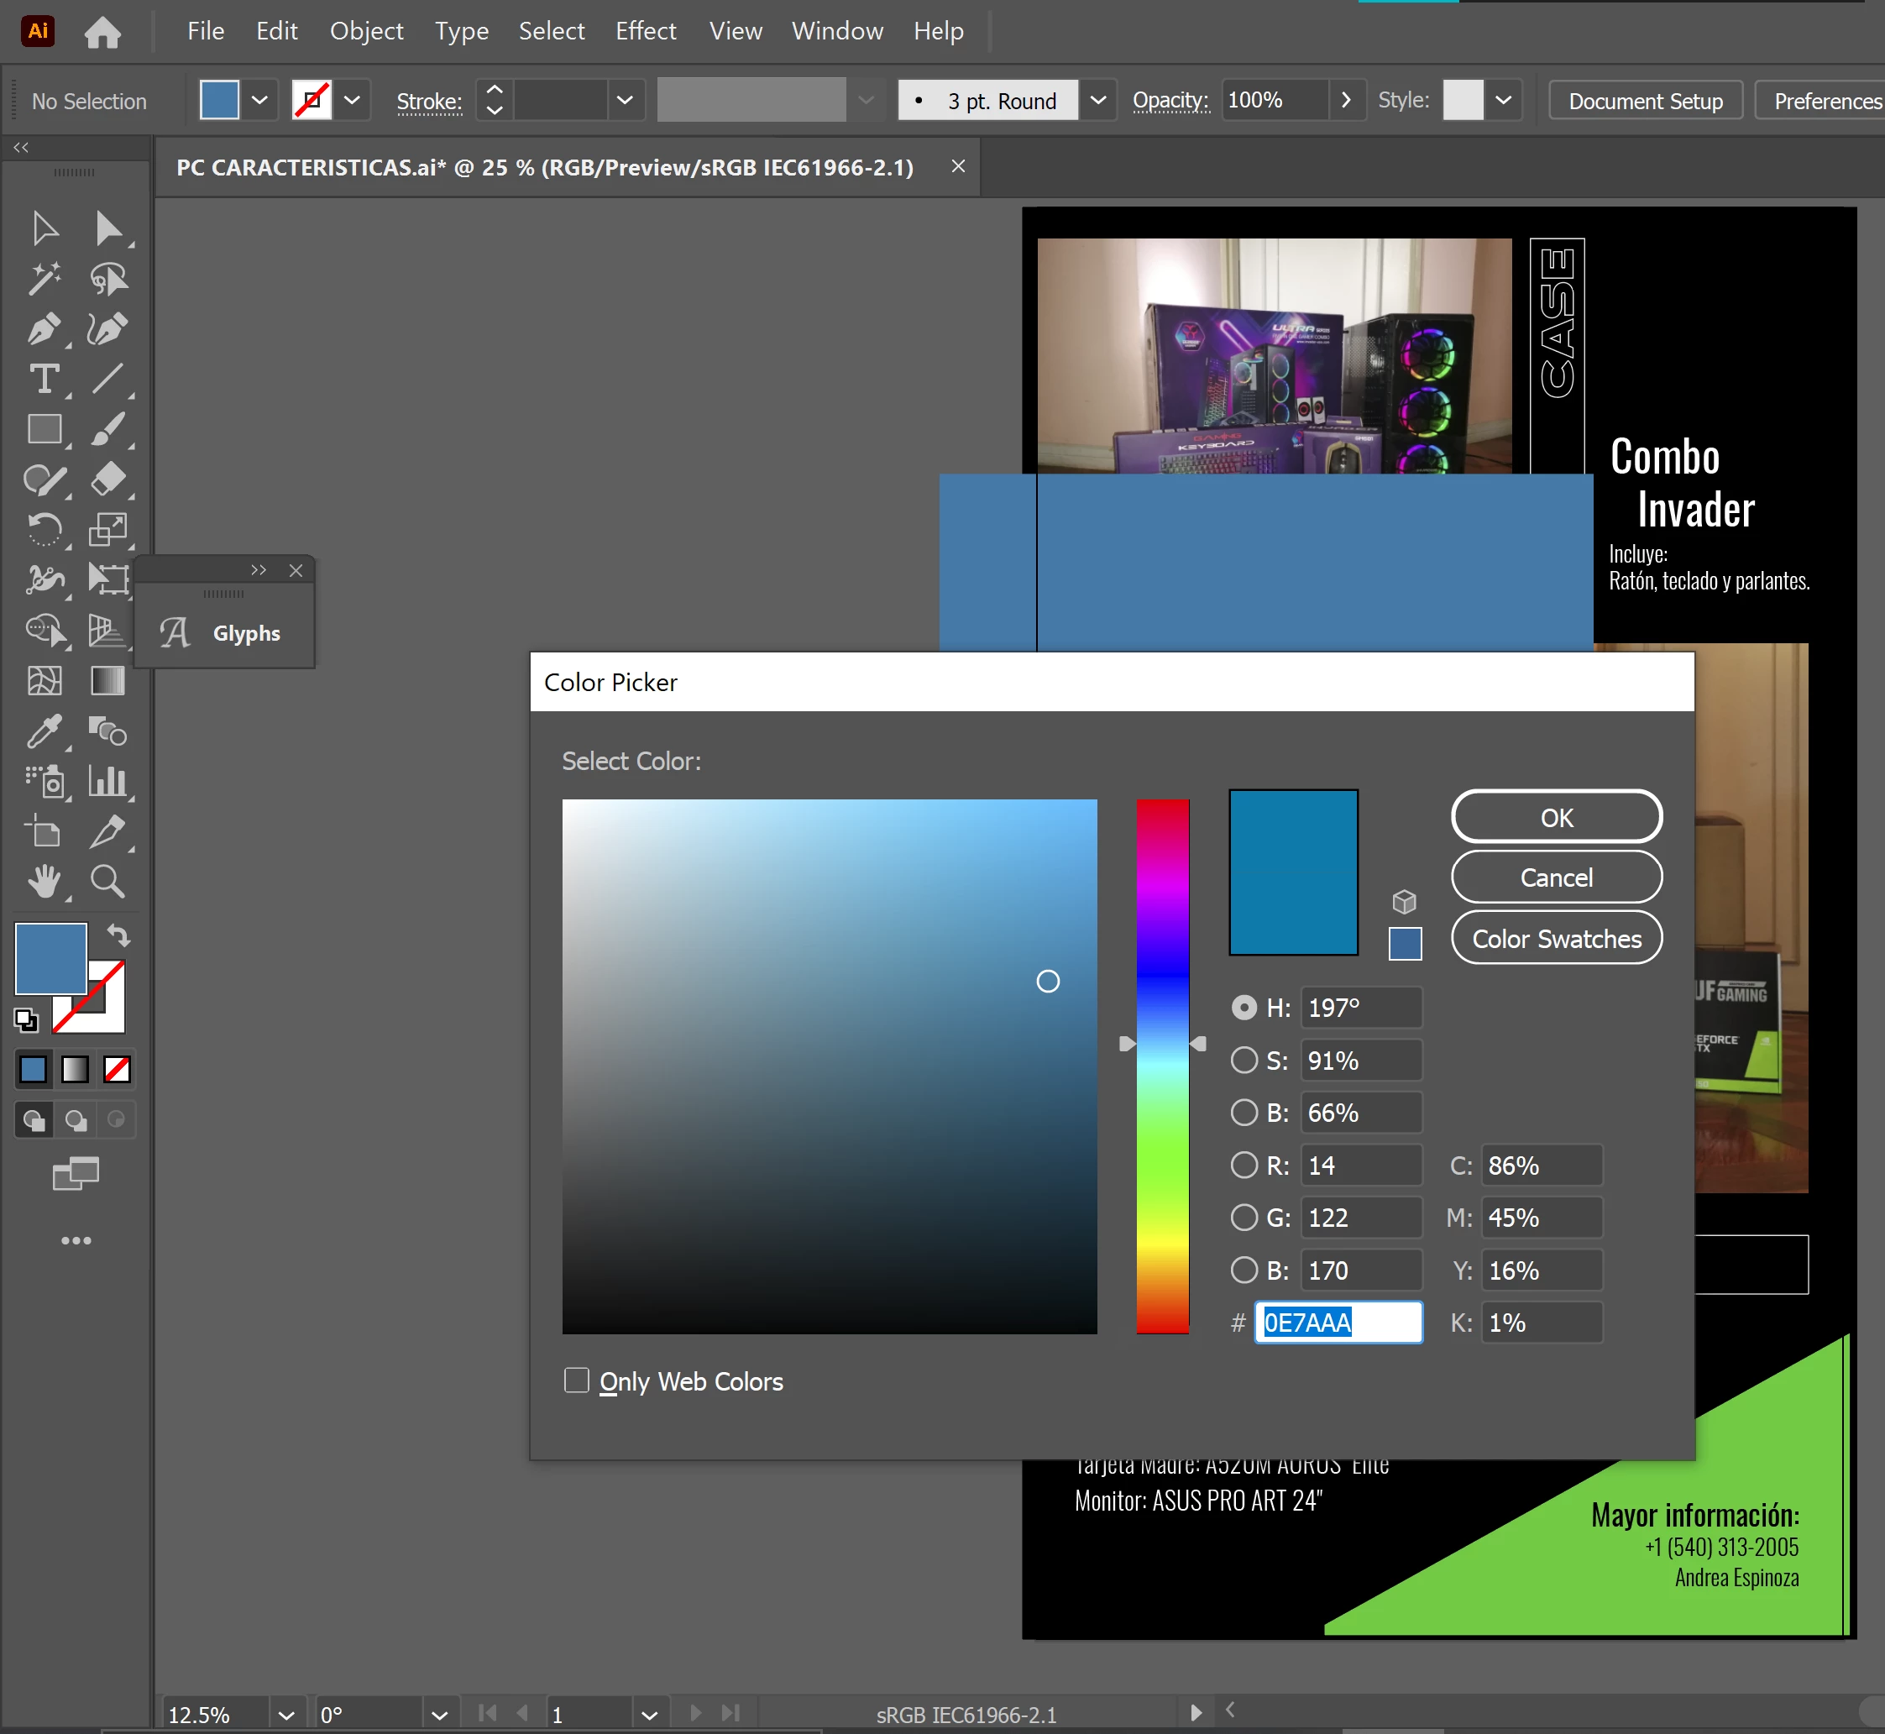Click the Swap Fill and Stroke arrow
The image size is (1885, 1734).
coord(118,935)
